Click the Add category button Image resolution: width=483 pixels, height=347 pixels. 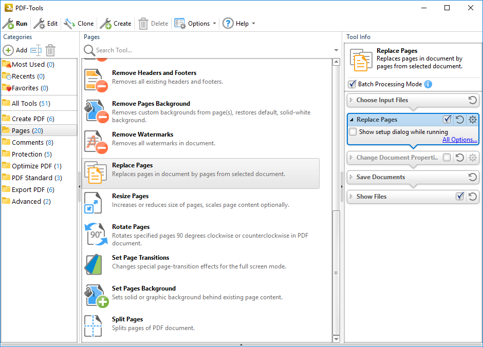(15, 50)
